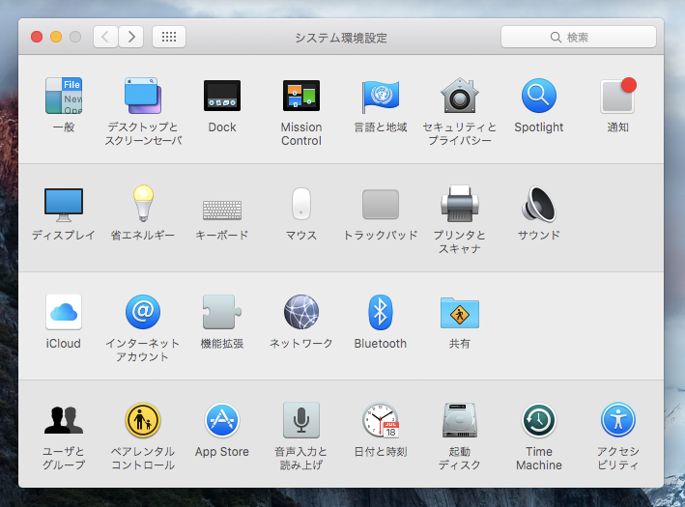685x507 pixels.
Task: Show all preferences with grid button
Action: (169, 37)
